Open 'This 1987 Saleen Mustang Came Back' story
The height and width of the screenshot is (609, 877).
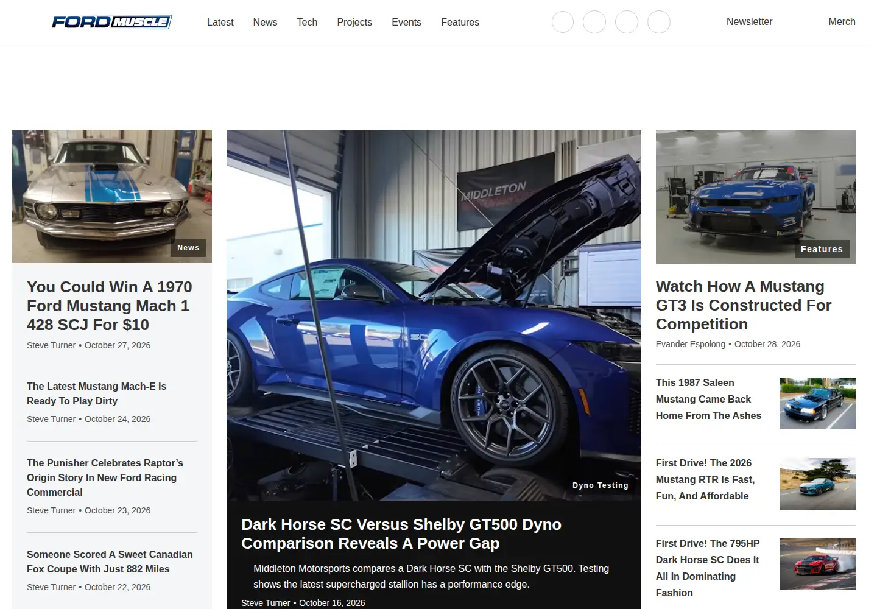click(708, 399)
